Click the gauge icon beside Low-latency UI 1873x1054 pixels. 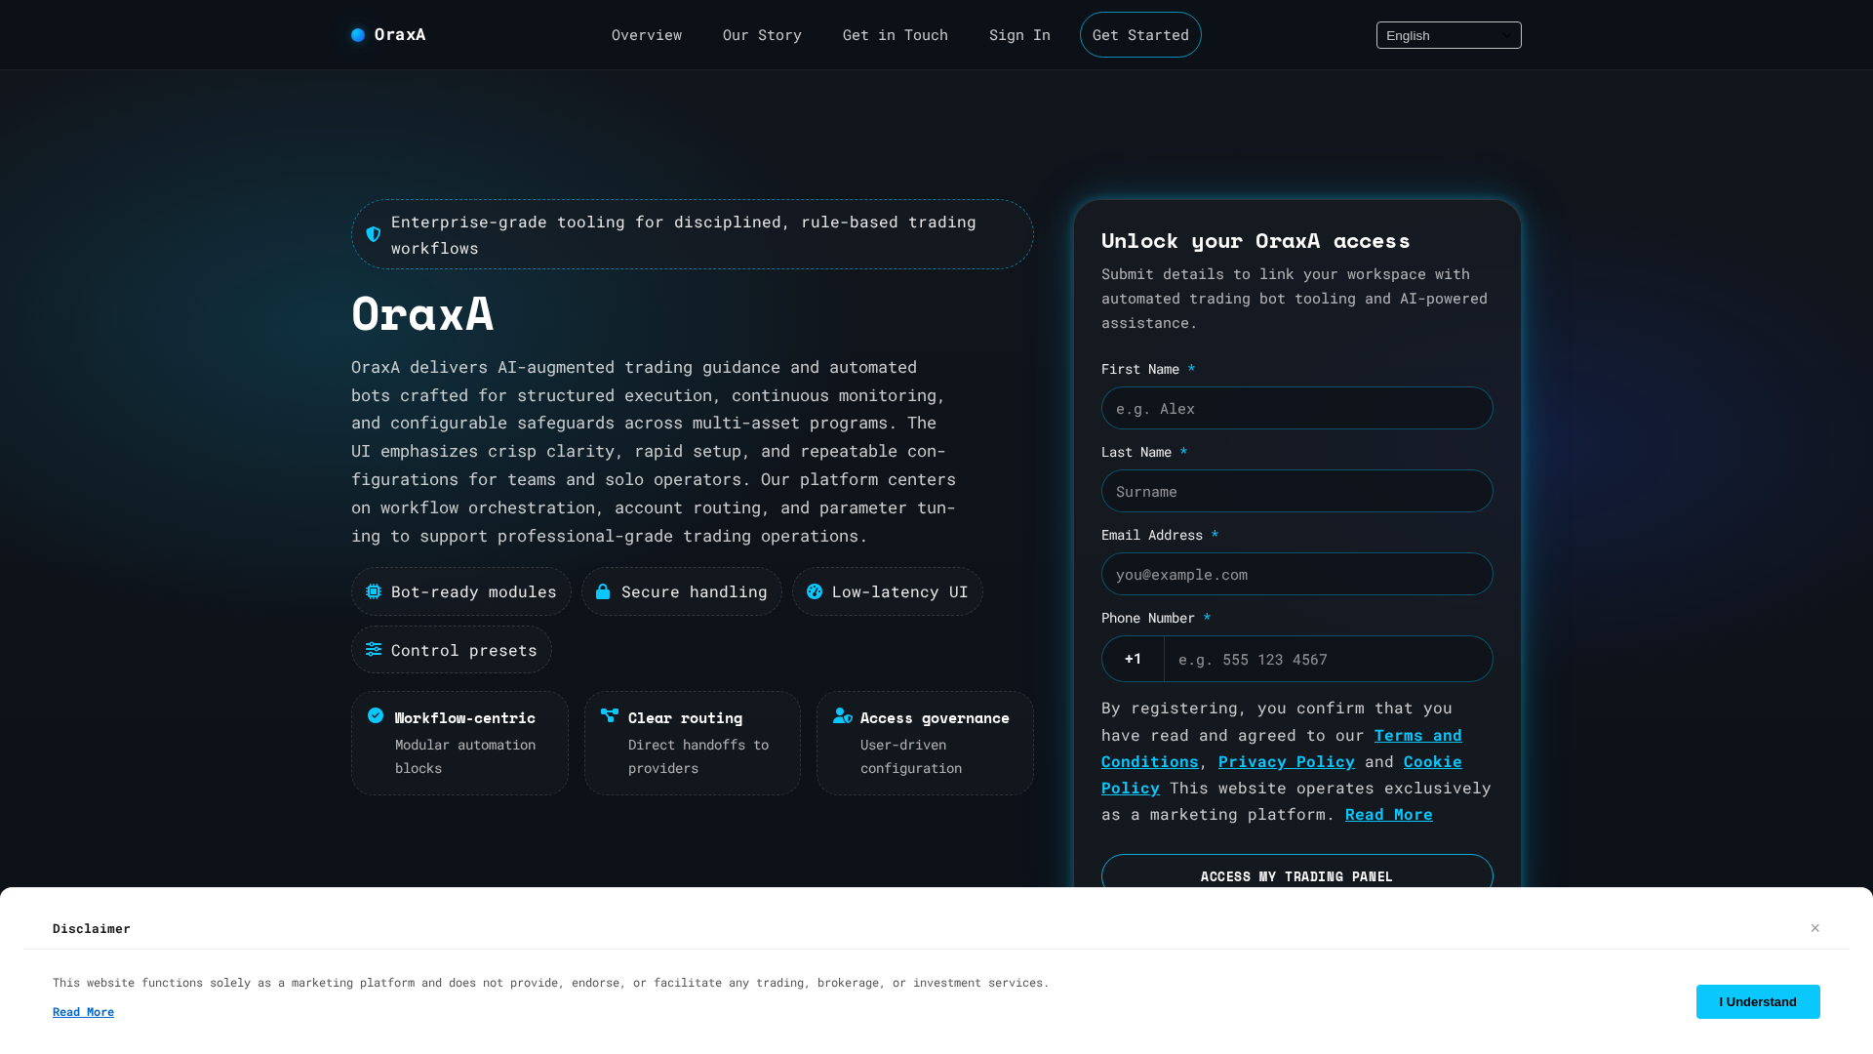pos(815,591)
